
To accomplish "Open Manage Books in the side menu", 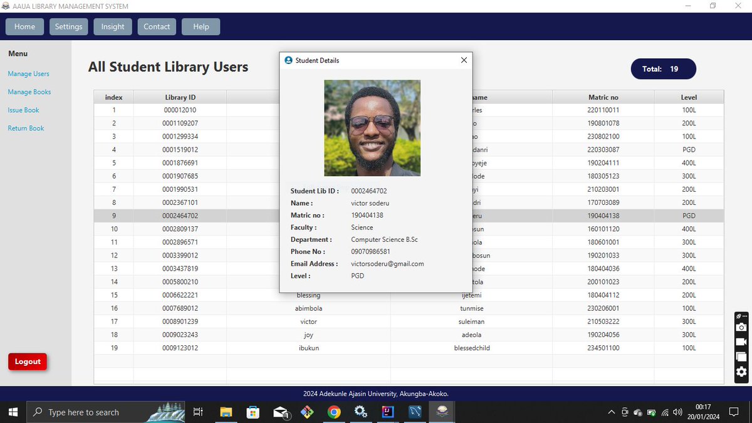I will (29, 91).
